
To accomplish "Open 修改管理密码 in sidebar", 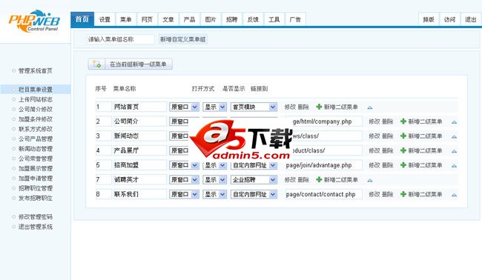I will 36,217.
